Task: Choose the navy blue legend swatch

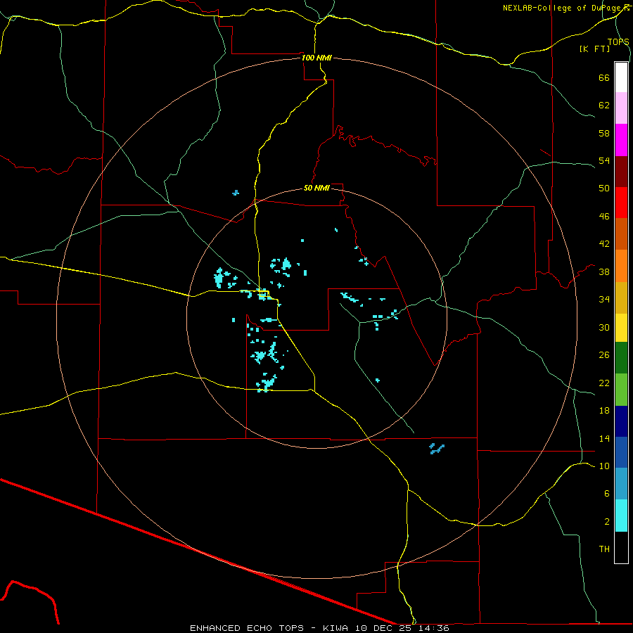Action: [x=621, y=421]
